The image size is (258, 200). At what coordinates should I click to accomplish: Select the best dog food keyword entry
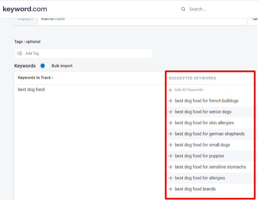click(x=31, y=89)
